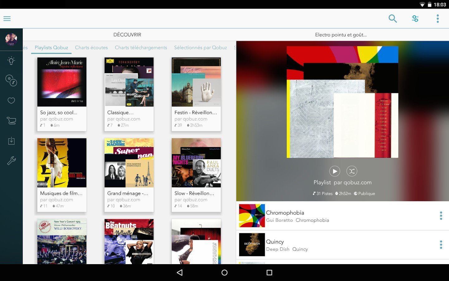Open the Festin - Réveillon playlist cover
The width and height of the screenshot is (449, 281).
point(196,82)
